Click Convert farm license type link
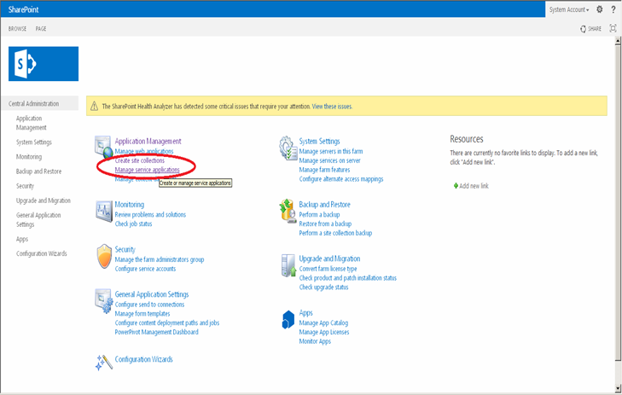The width and height of the screenshot is (622, 395). tap(328, 269)
